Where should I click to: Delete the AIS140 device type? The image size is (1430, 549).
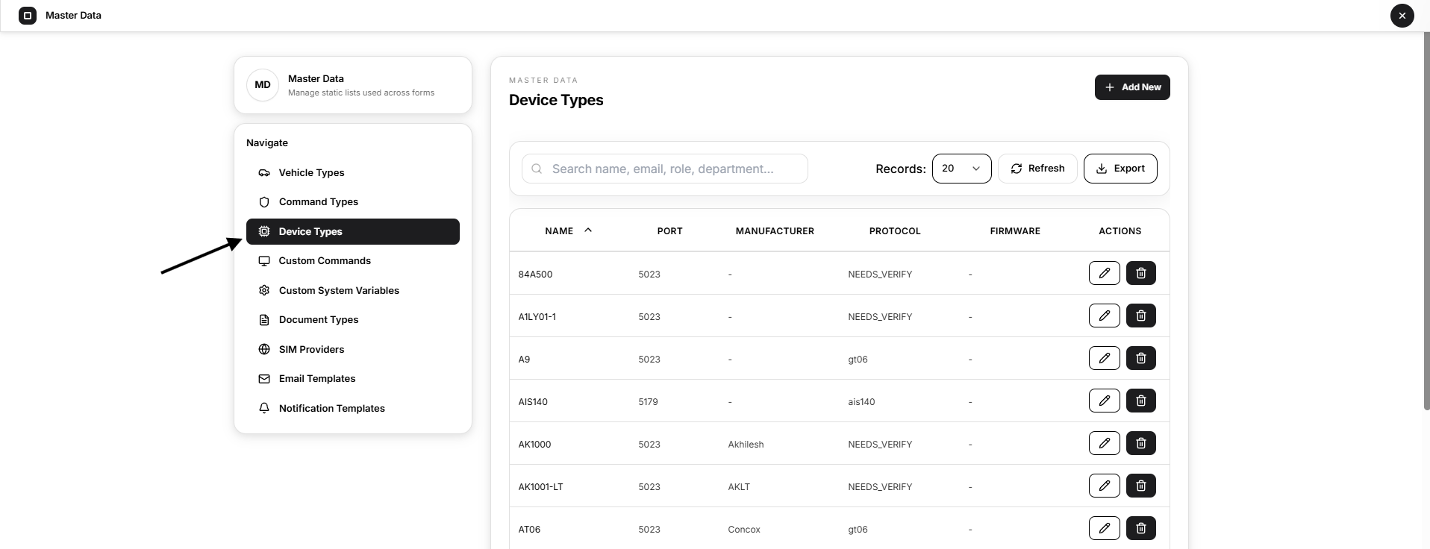click(x=1140, y=401)
